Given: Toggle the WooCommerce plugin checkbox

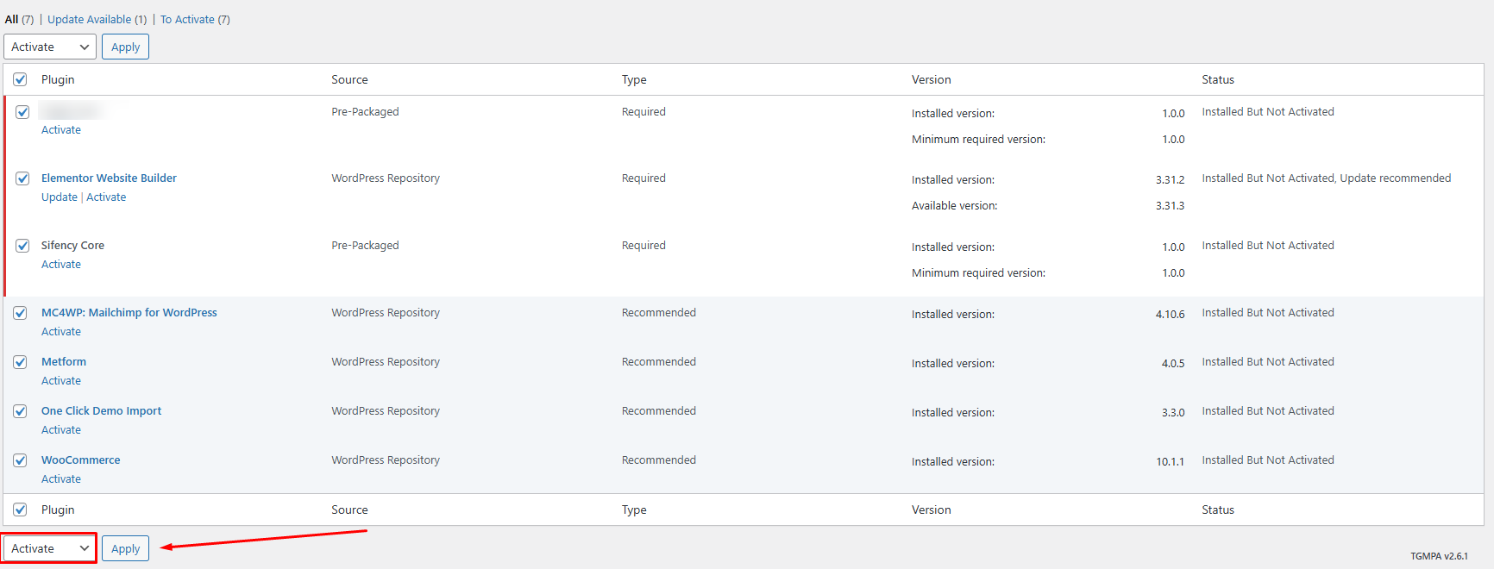Looking at the screenshot, I should pos(20,460).
